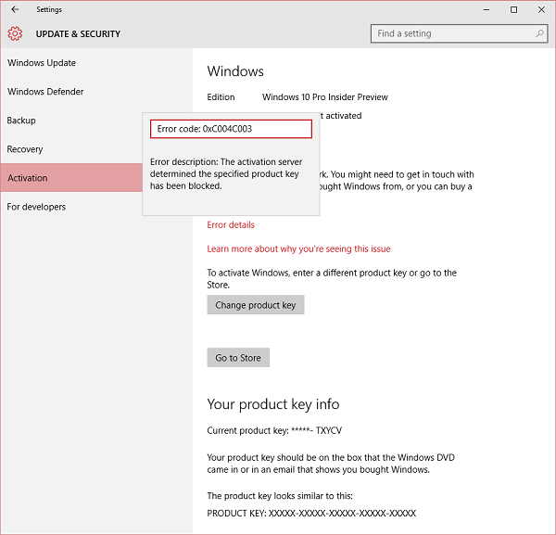
Task: Click the red settings gear icon
Action: click(15, 33)
